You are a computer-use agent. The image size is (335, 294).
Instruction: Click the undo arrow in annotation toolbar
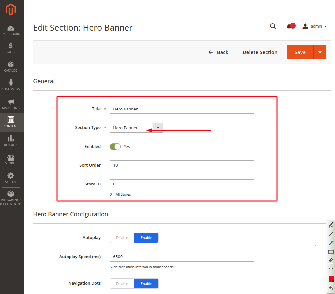tap(331, 288)
